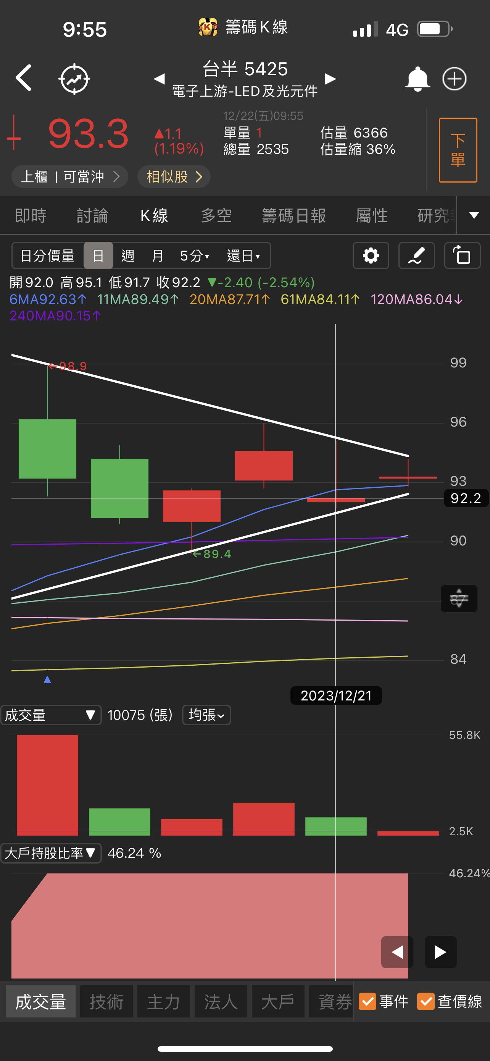Screen dimensions: 490x1061
Task: Open 上櫃 | 可當沖 info chip
Action: pos(69,177)
